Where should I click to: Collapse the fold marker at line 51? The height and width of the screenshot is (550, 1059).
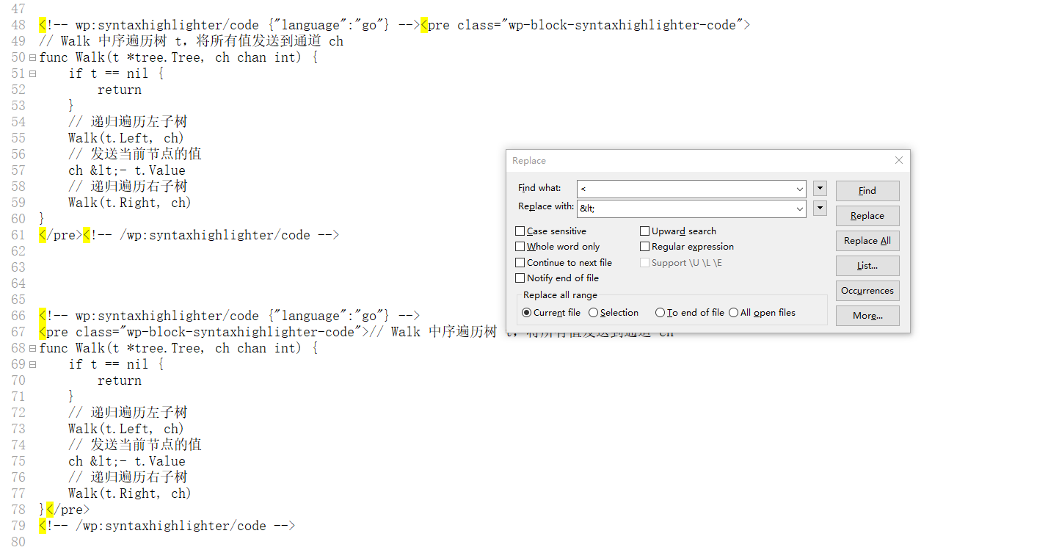[32, 73]
